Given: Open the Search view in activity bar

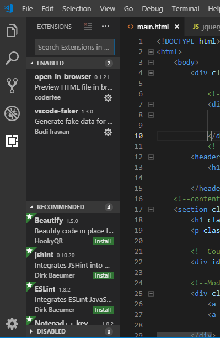Looking at the screenshot, I should (x=12, y=58).
